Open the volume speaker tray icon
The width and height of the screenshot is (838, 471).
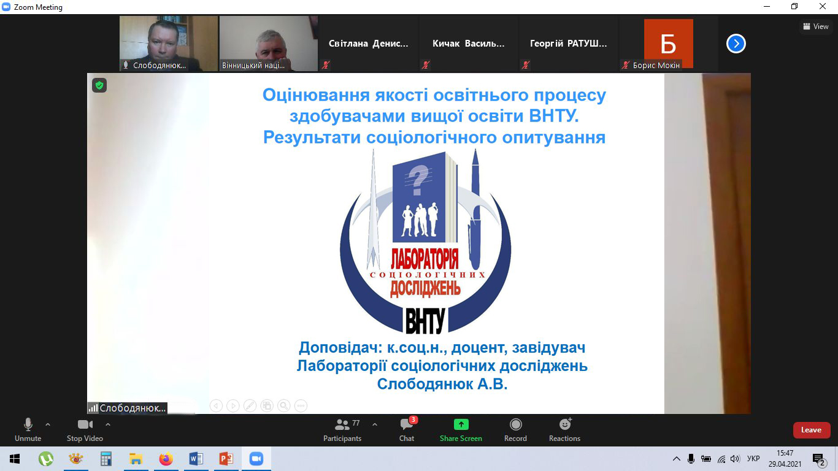pos(736,459)
